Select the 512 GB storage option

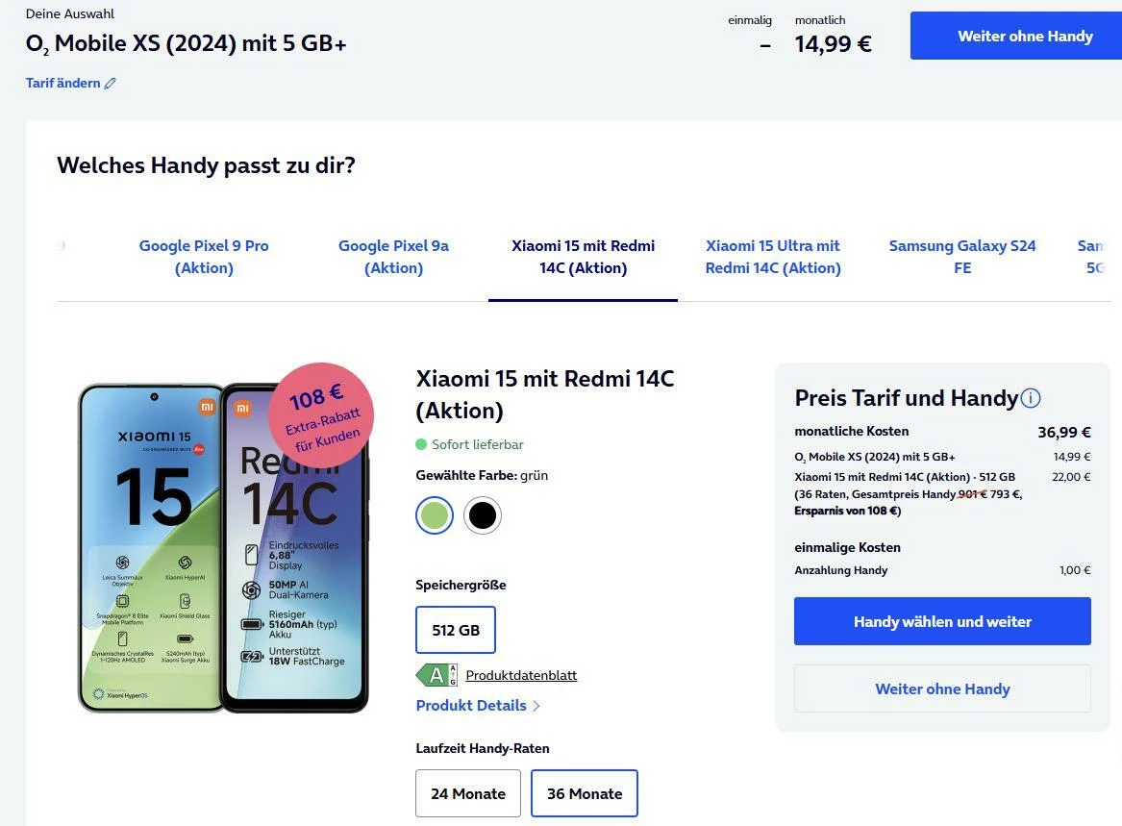pyautogui.click(x=456, y=630)
